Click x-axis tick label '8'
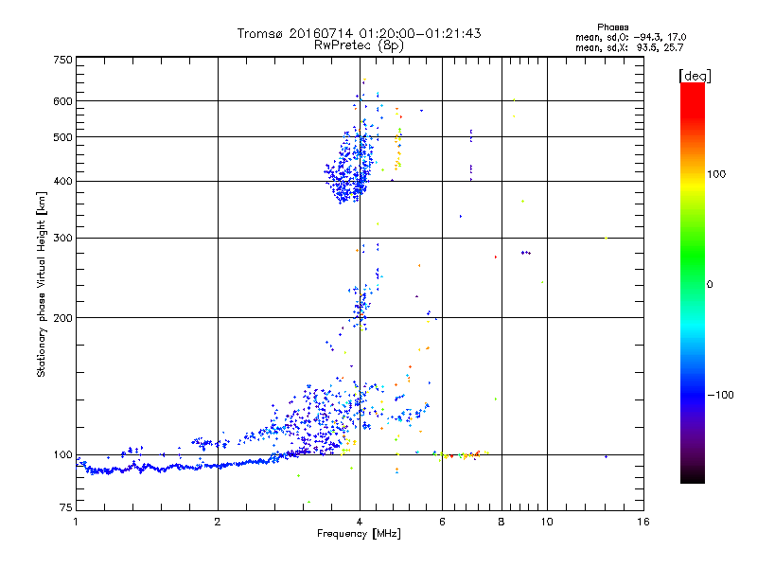This screenshot has height=568, width=757. [502, 522]
